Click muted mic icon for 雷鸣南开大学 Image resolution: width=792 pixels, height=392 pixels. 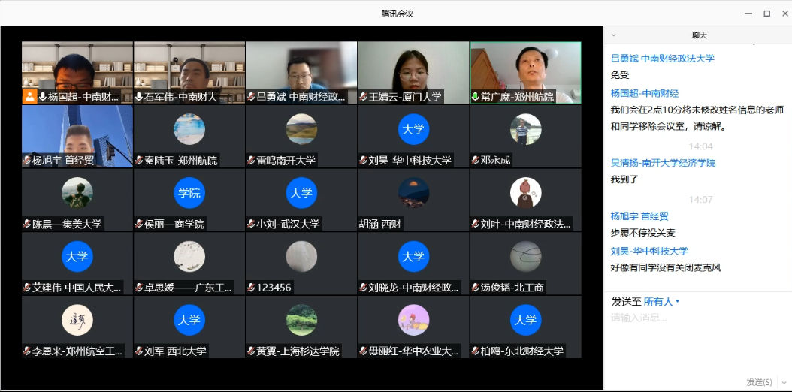[x=251, y=161]
